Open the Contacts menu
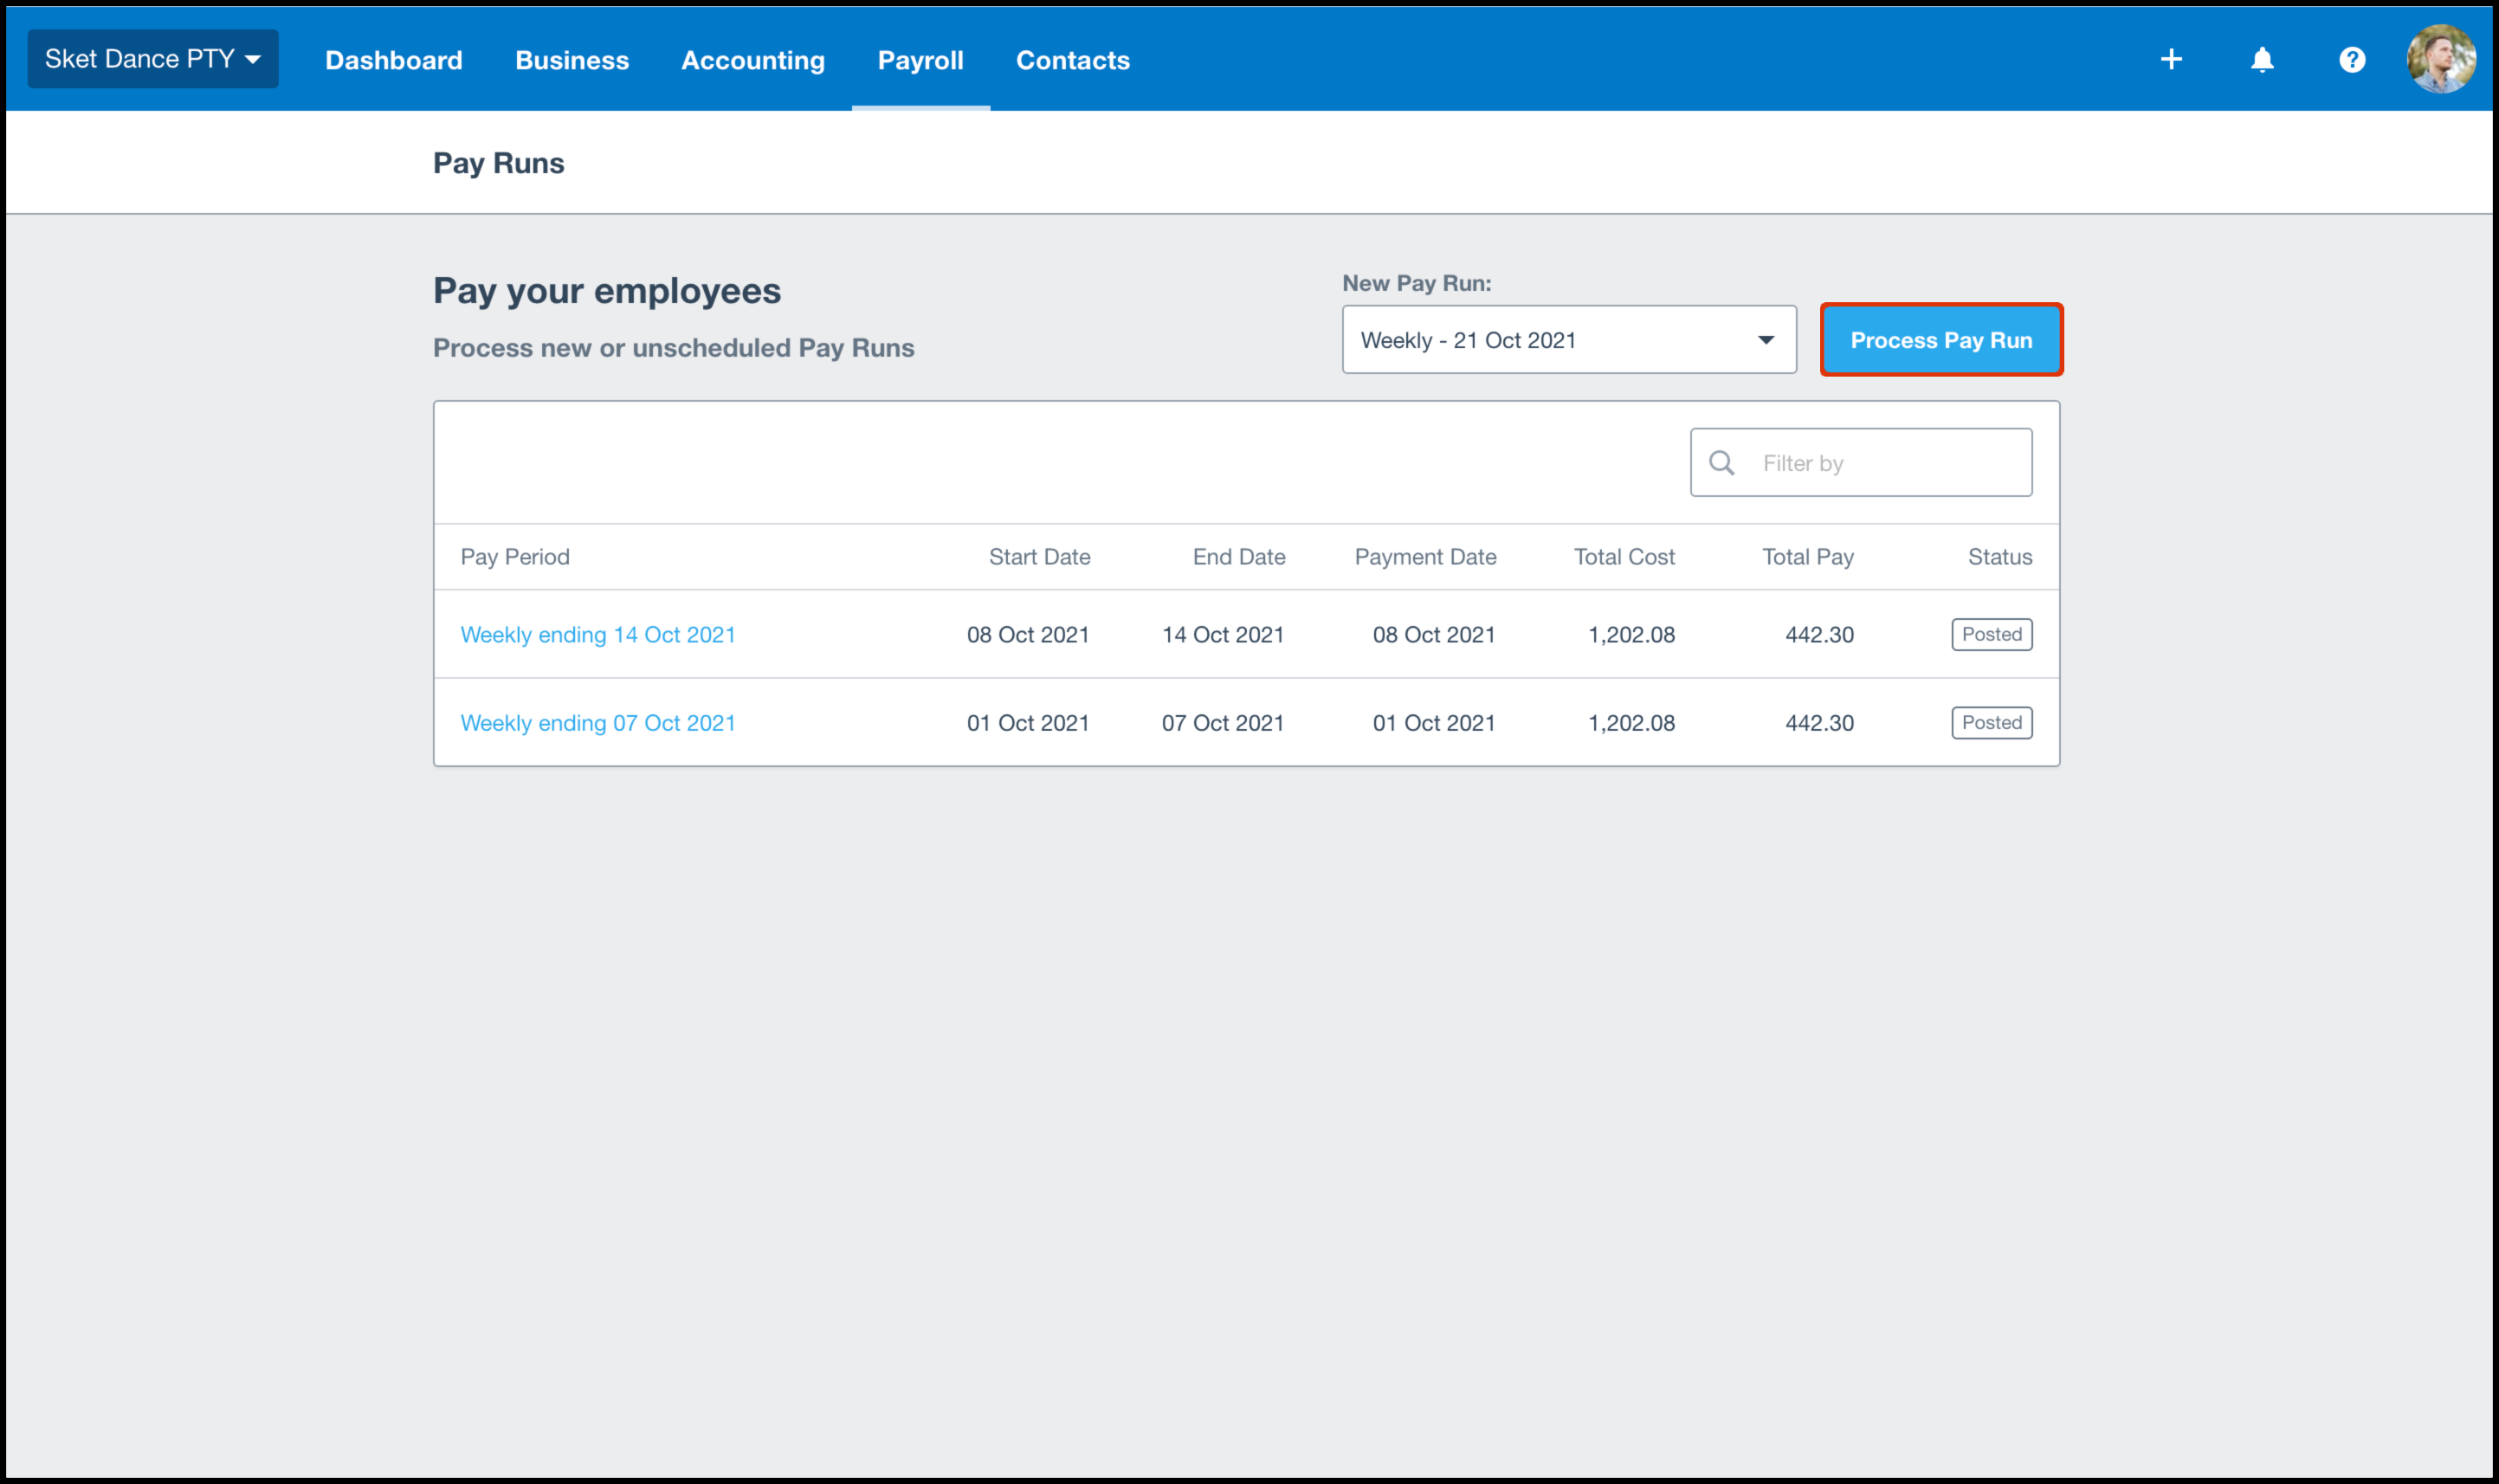Screen dimensions: 2499x1484 point(1072,60)
